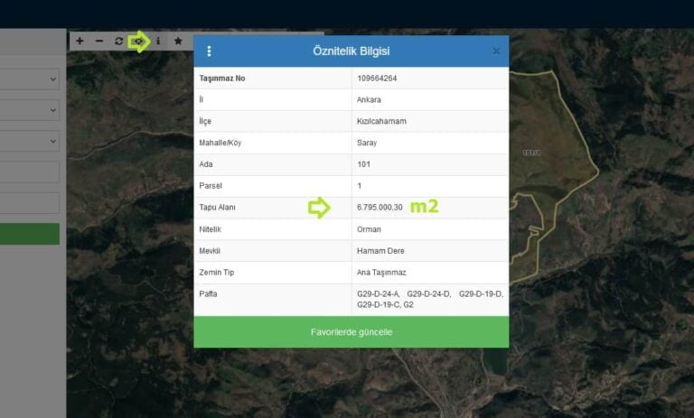Image resolution: width=694 pixels, height=418 pixels.
Task: Click the highlighted toolbar icon under the arrow
Action: tap(138, 42)
